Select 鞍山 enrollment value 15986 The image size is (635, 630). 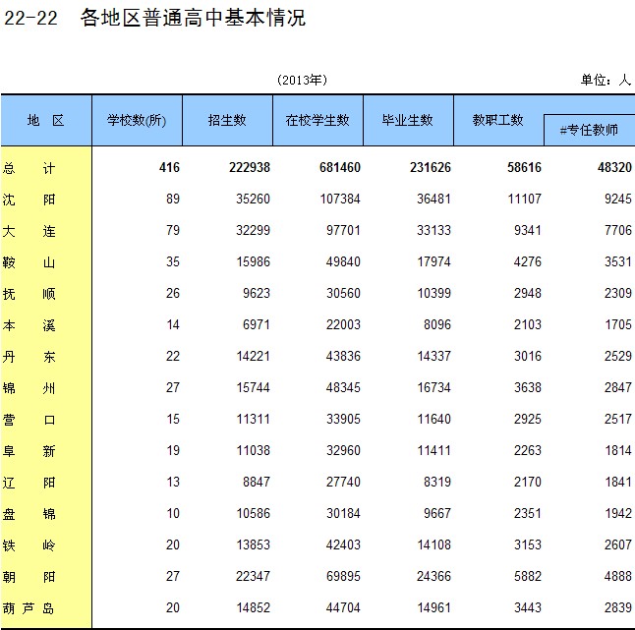tap(253, 261)
